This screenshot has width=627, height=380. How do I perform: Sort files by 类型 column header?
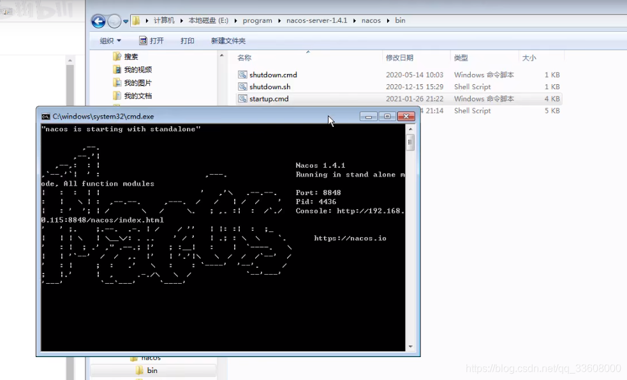click(x=461, y=57)
